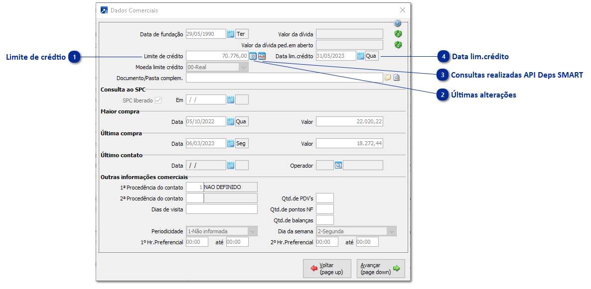Viewport: 591px width, 289px height.
Task: Open Últimas alterações icon next to Limite de crédito
Action: pos(253,56)
